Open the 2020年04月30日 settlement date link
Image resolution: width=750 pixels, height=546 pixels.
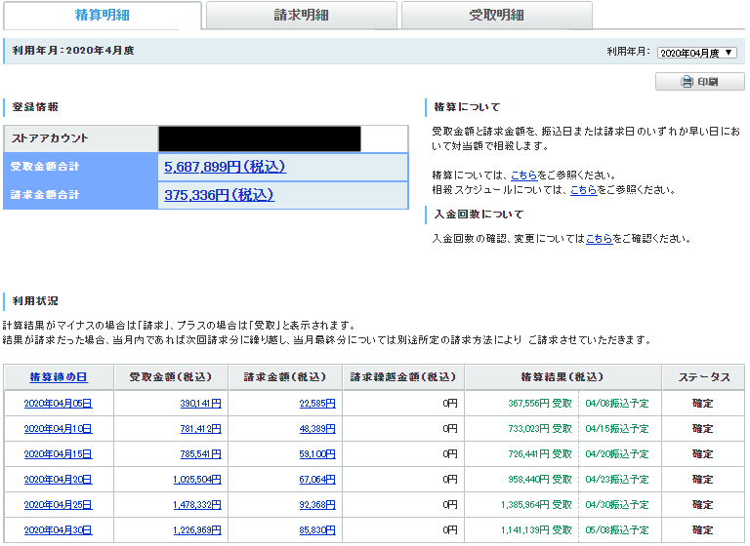pyautogui.click(x=59, y=530)
